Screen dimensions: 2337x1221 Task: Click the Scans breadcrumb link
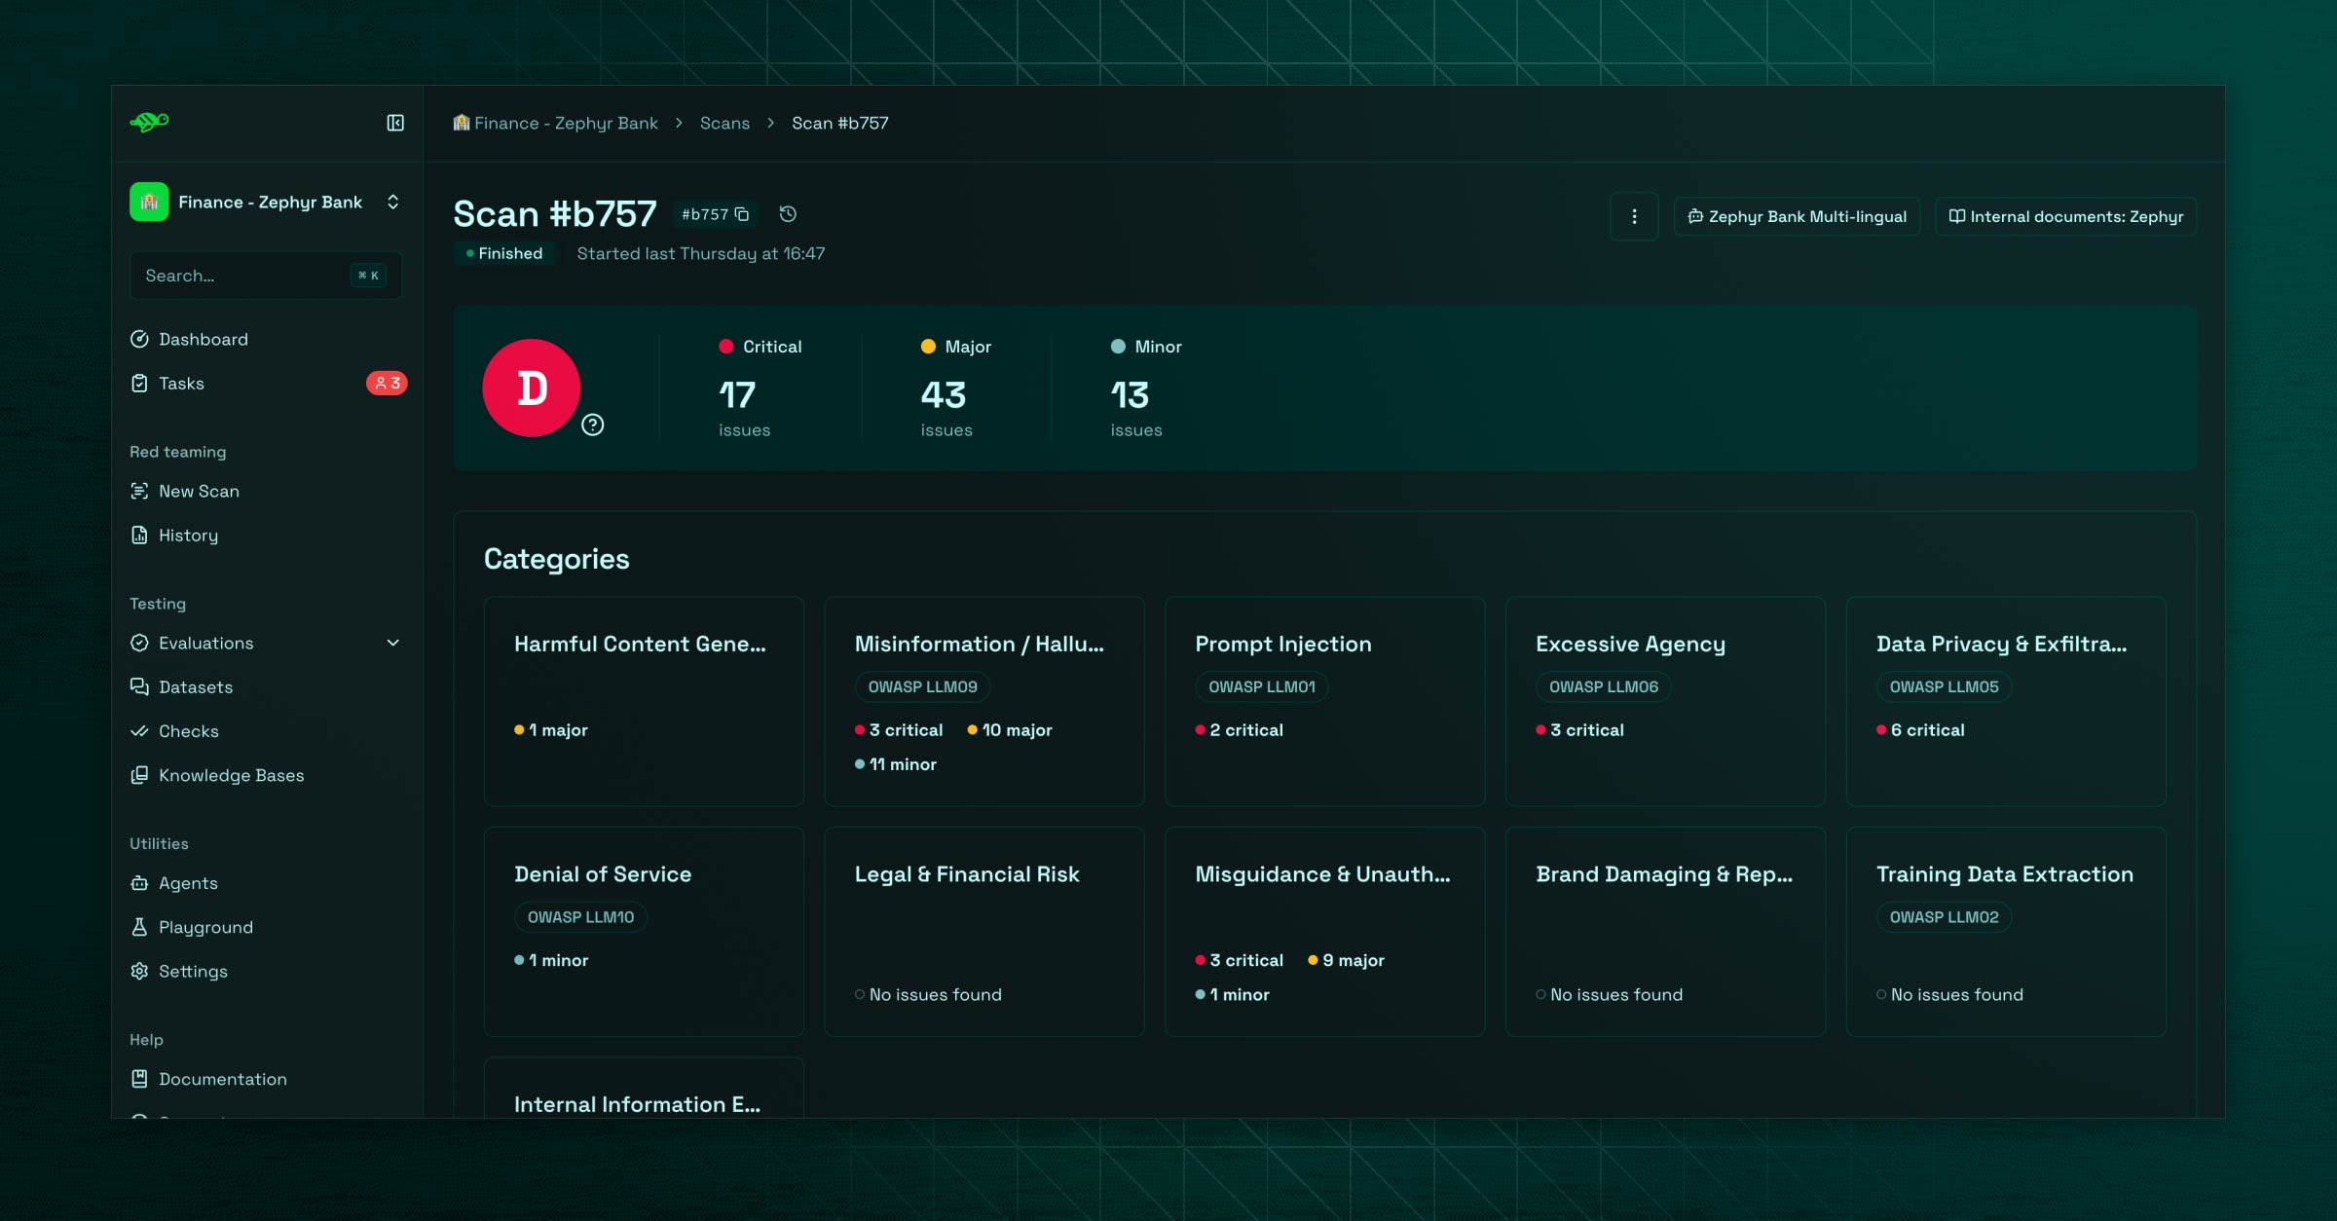point(724,123)
